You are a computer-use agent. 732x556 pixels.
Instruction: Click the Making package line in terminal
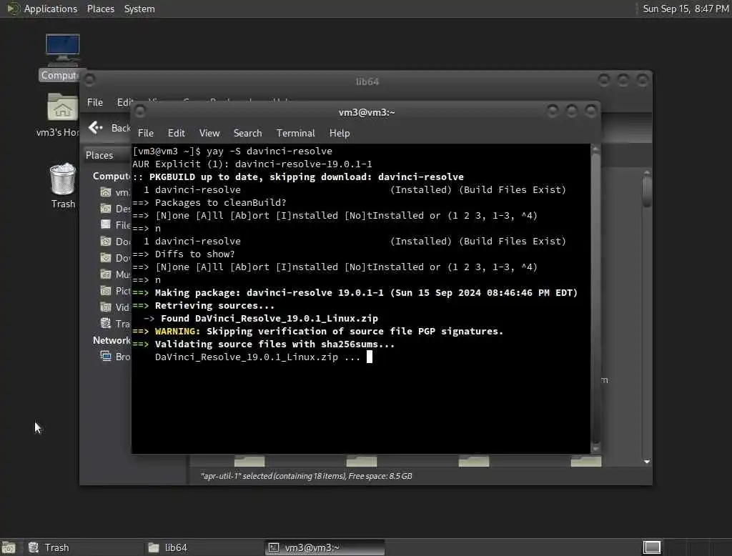click(x=355, y=293)
